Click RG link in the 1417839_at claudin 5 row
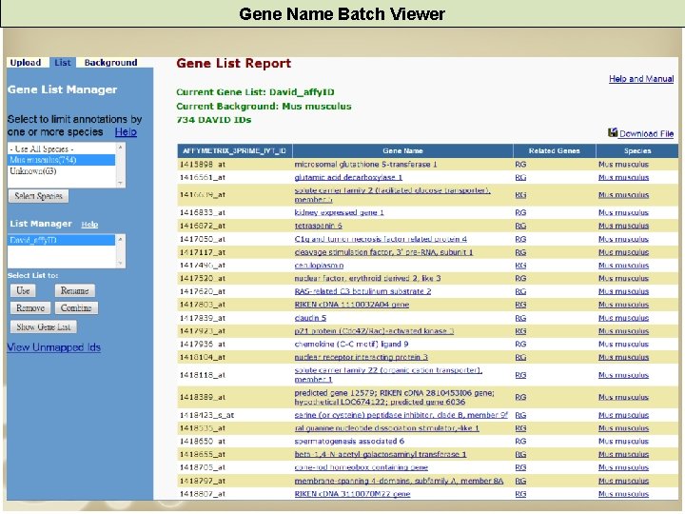This screenshot has height=514, width=685. 520,318
